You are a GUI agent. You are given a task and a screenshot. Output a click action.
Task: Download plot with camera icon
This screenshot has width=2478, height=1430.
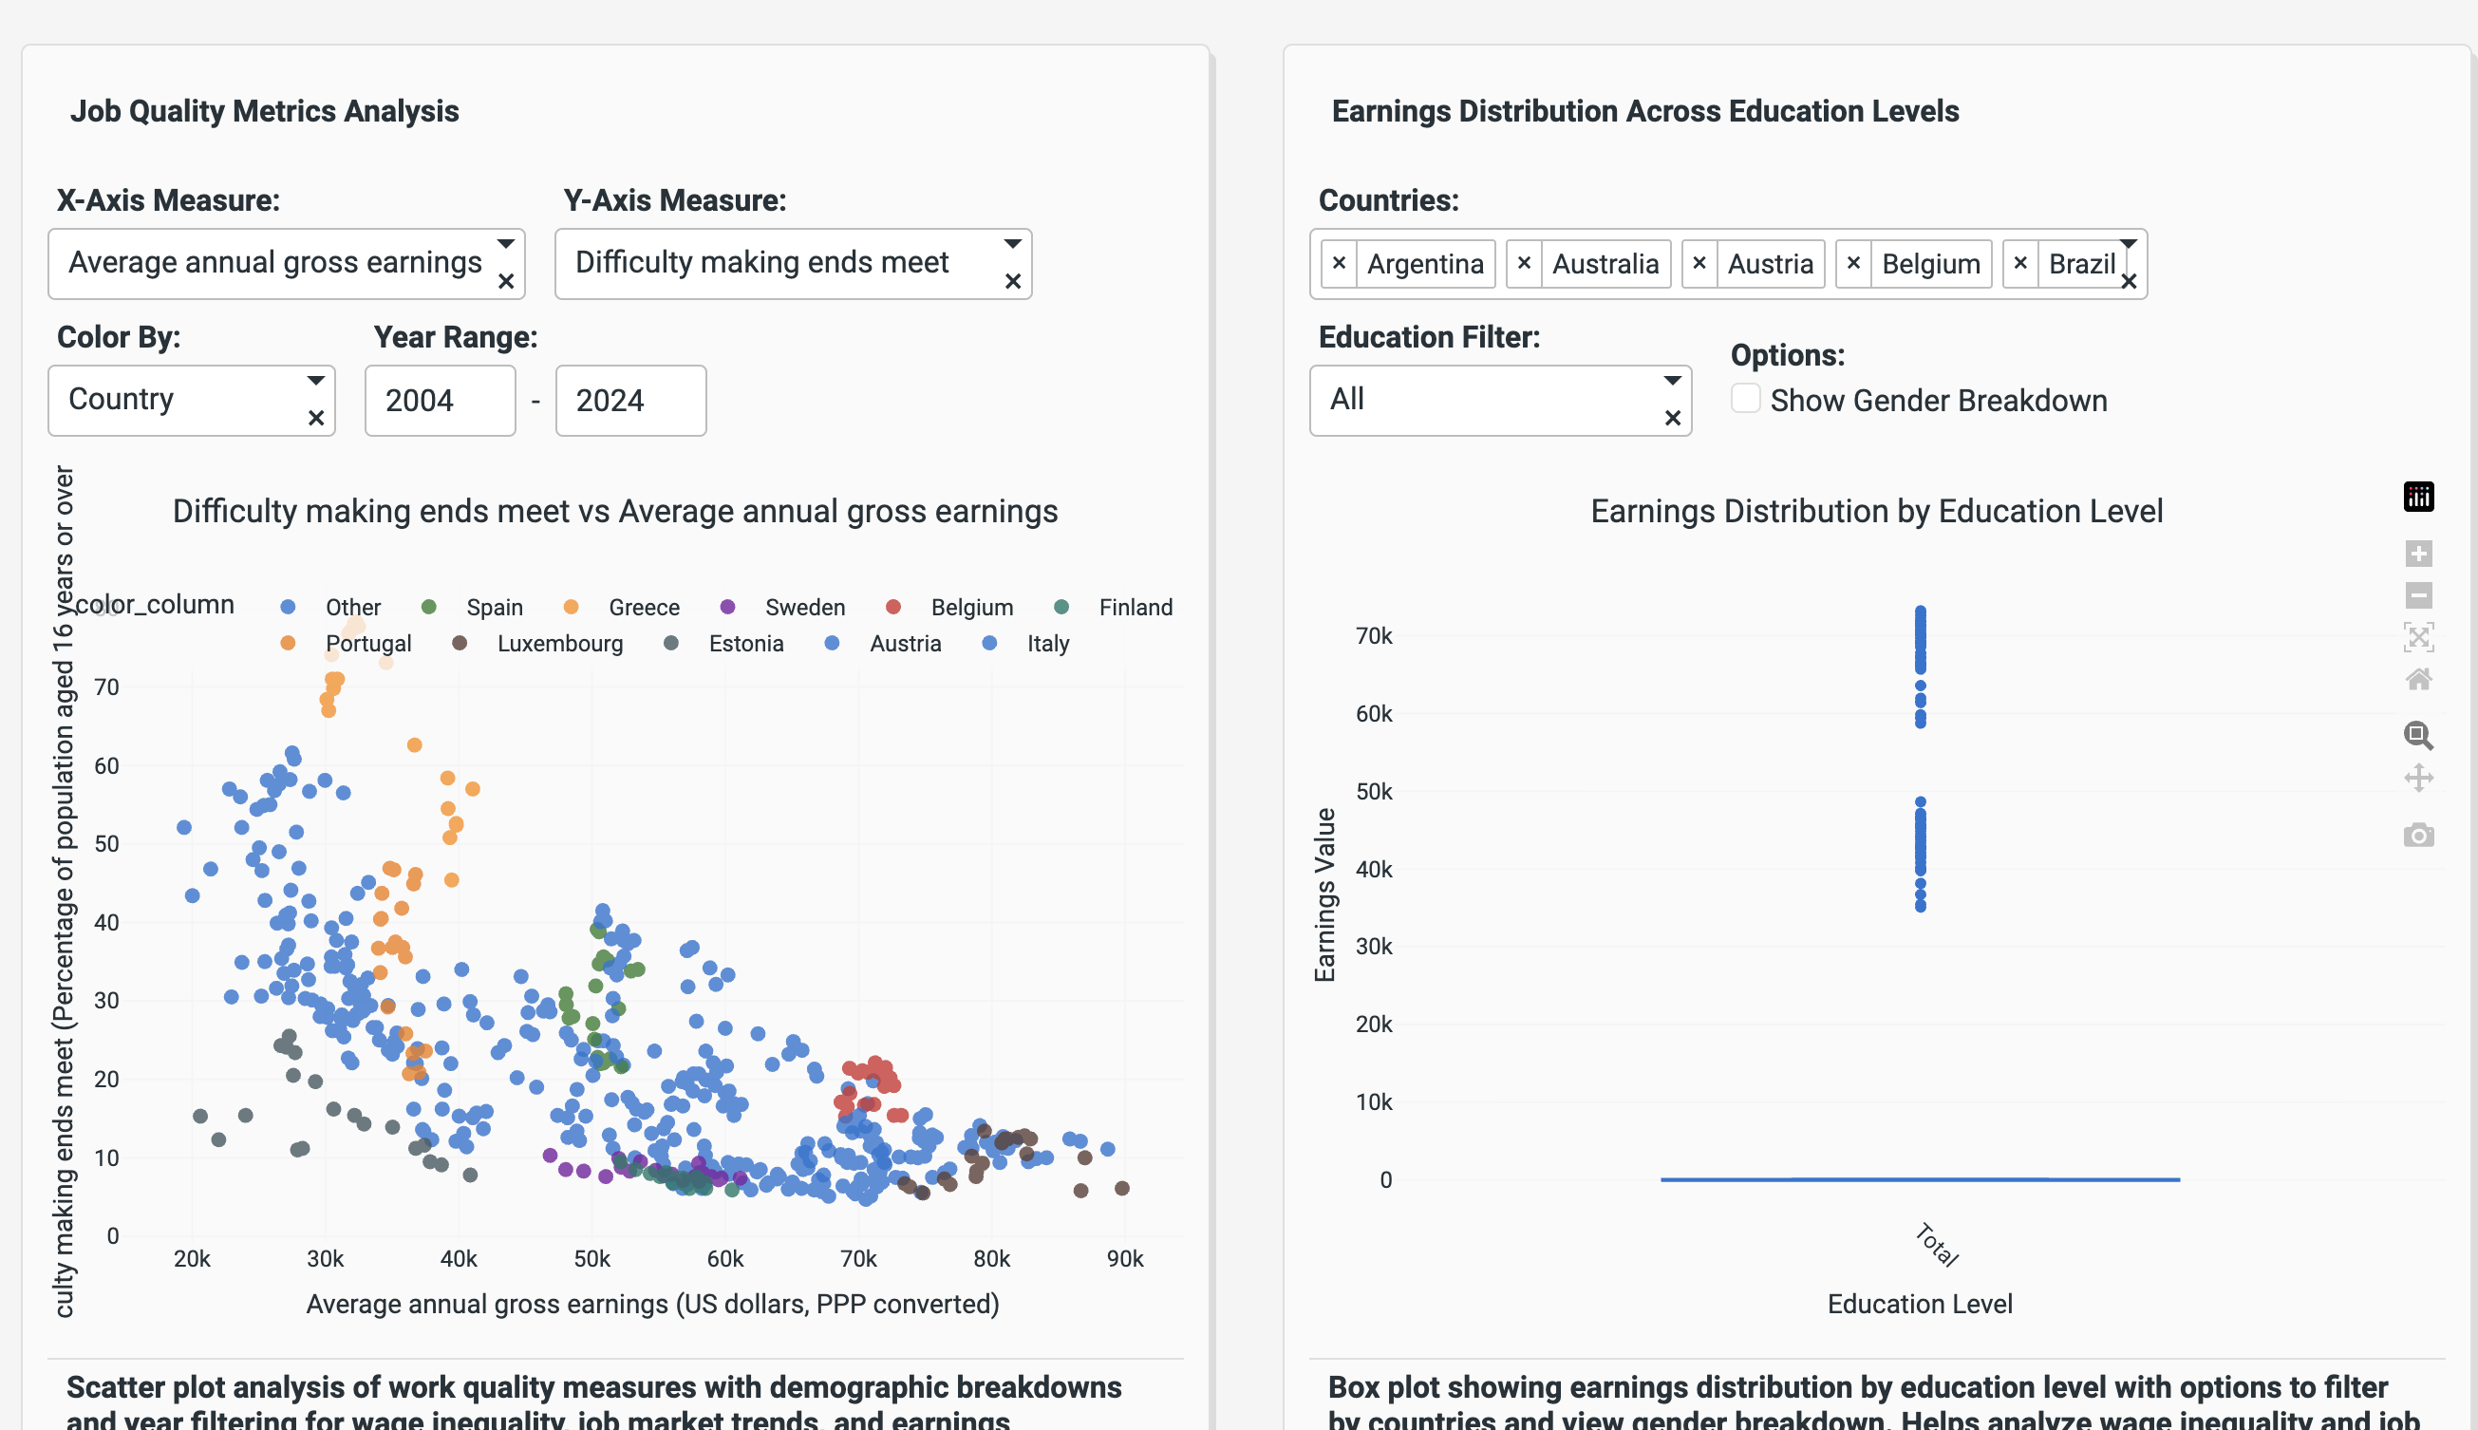(2417, 835)
